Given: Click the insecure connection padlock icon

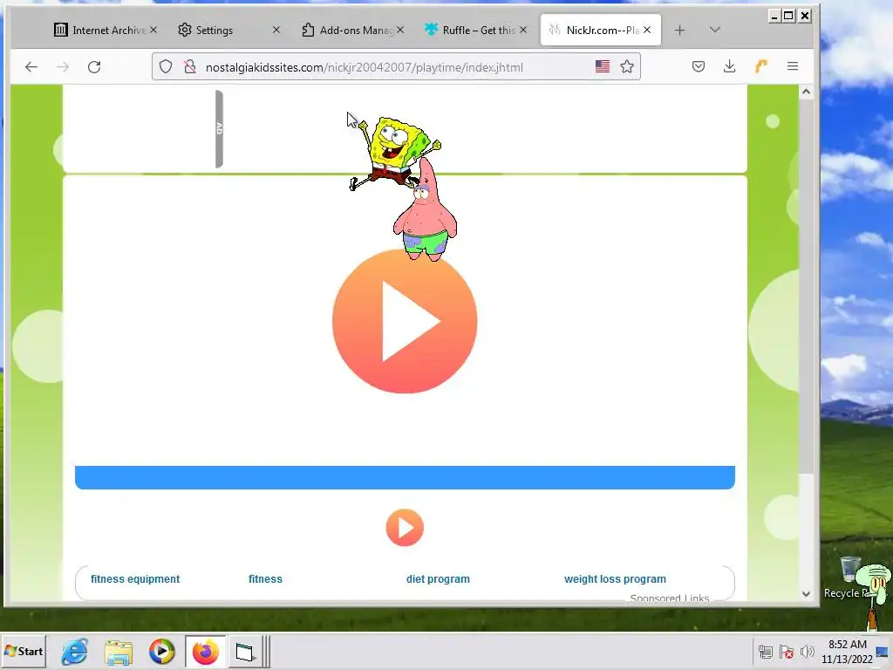Looking at the screenshot, I should click(x=190, y=66).
